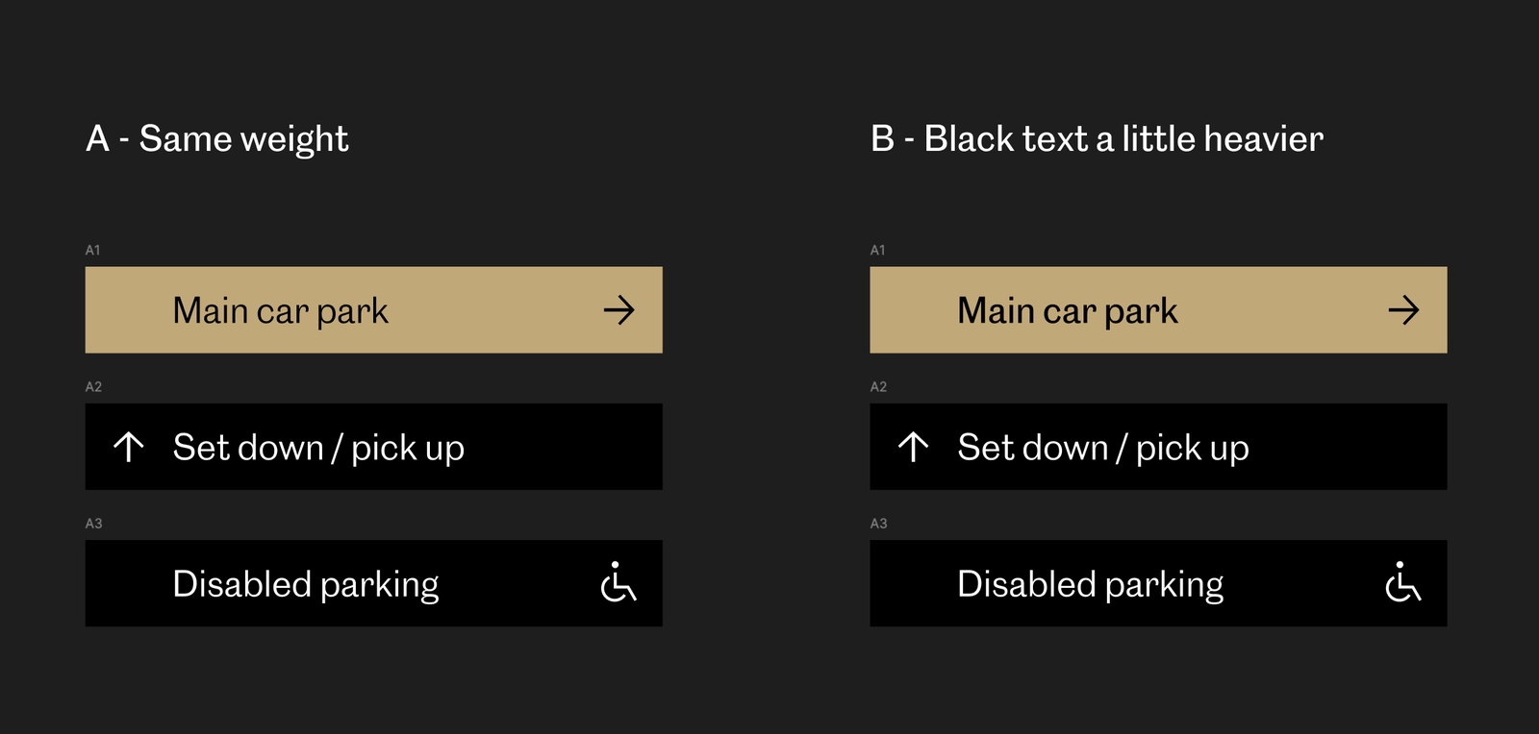1539x734 pixels.
Task: Click the A3 label in option A column
Action: (93, 524)
